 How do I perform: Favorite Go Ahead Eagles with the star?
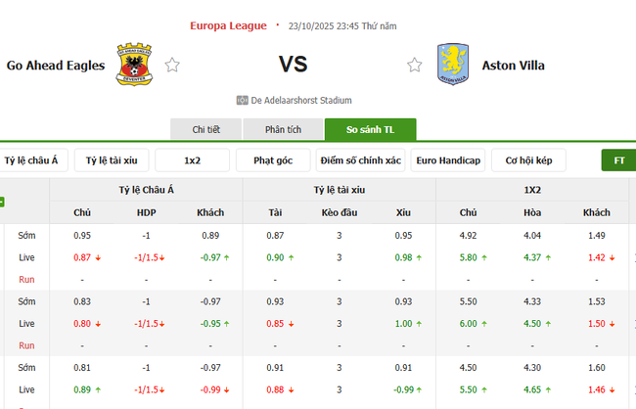[172, 66]
